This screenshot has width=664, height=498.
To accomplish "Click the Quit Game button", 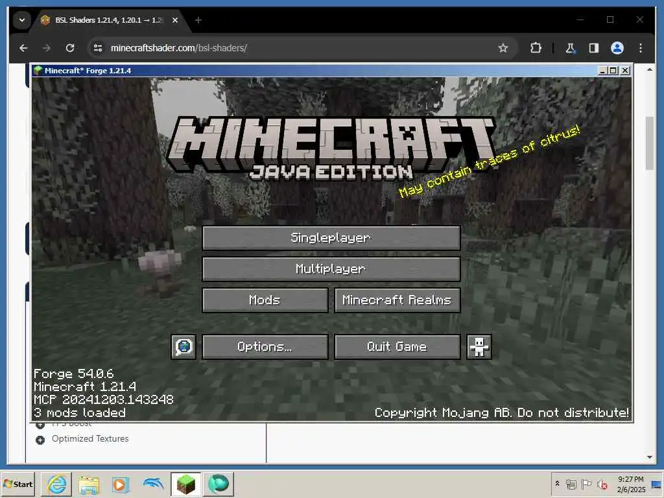I will (x=397, y=347).
